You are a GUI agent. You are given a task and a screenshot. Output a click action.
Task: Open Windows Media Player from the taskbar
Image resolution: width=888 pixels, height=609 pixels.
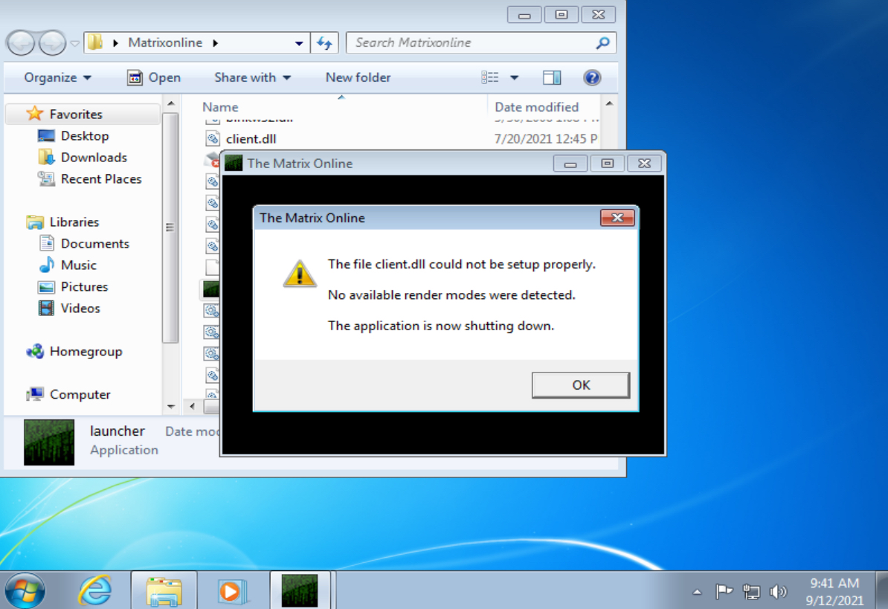click(x=231, y=591)
